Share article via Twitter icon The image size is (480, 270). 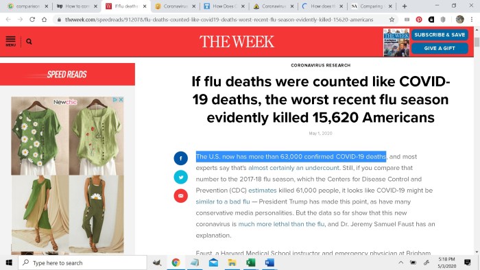point(180,177)
